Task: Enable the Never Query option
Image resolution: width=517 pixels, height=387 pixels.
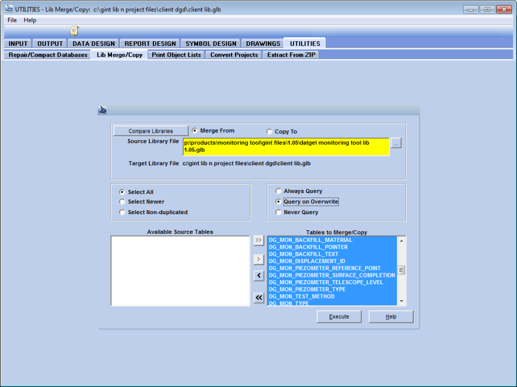Action: point(279,212)
